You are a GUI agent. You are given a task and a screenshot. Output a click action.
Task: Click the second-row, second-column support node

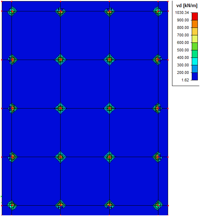point(61,60)
